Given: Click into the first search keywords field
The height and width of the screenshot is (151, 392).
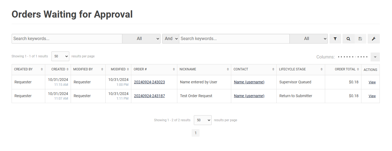Looking at the screenshot, I should (x=67, y=39).
